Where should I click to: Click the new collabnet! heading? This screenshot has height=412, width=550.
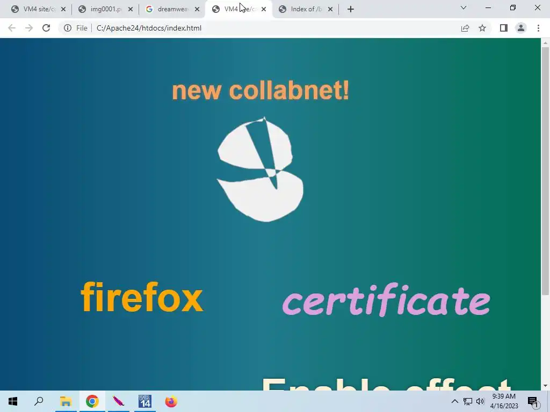click(x=260, y=90)
